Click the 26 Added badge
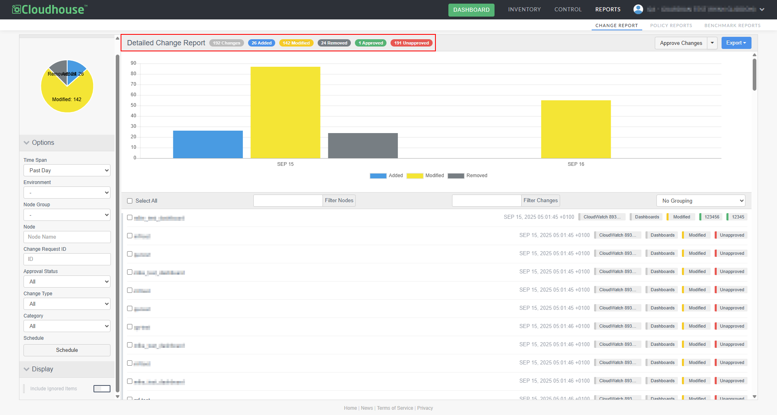Viewport: 777px width, 415px height. pos(261,43)
